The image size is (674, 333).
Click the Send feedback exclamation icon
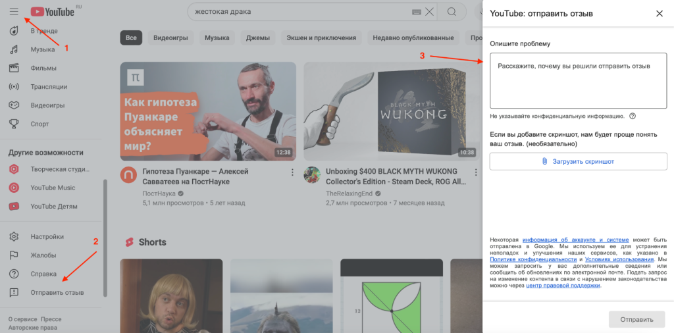point(14,293)
